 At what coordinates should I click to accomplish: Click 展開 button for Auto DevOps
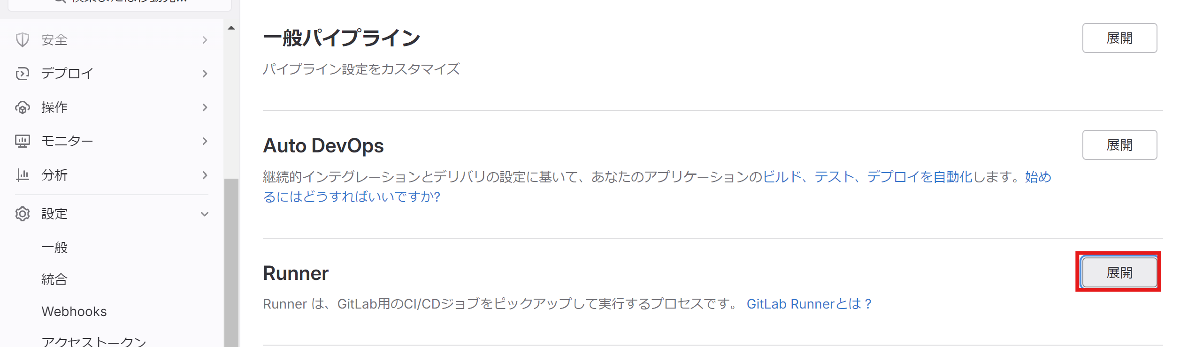coord(1119,145)
